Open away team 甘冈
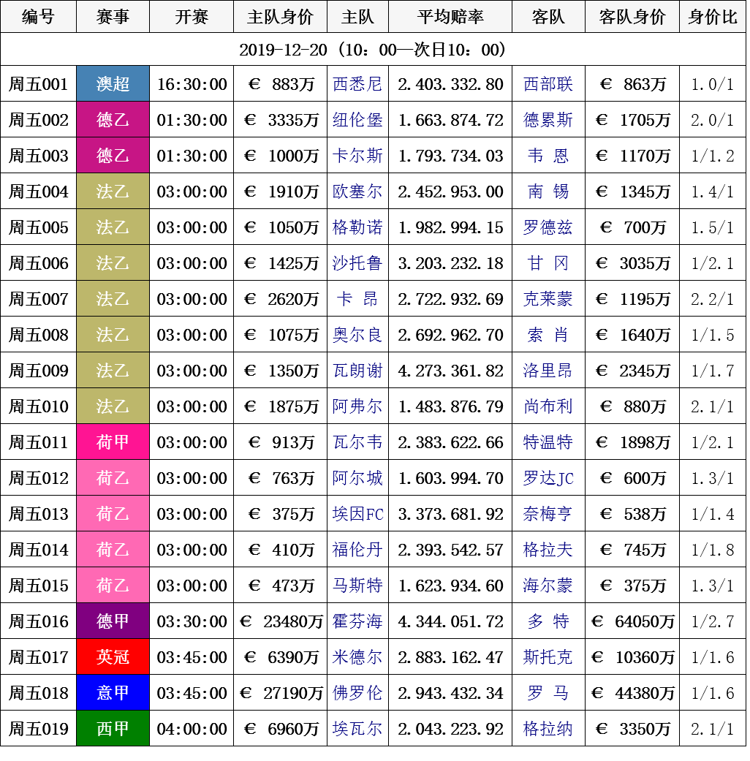The image size is (750, 761). (548, 263)
